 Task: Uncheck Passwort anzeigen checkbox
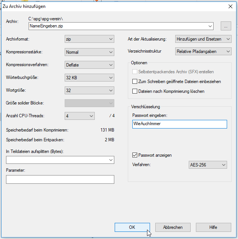pos(135,155)
